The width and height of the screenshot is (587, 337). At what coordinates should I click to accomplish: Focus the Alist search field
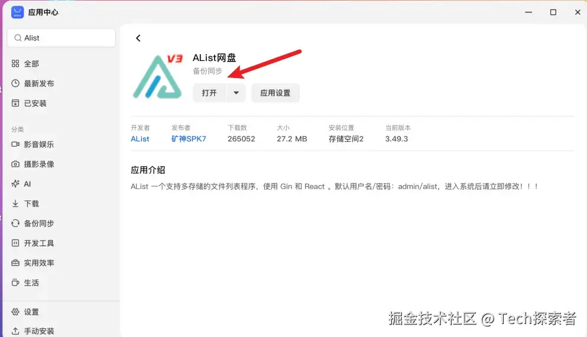point(61,38)
